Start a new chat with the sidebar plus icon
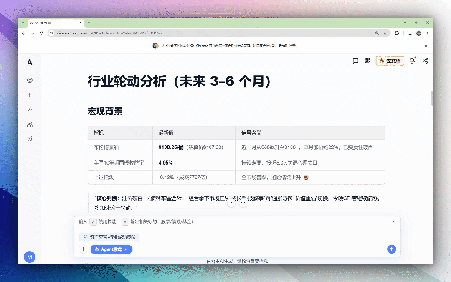The width and height of the screenshot is (451, 282). tap(30, 95)
